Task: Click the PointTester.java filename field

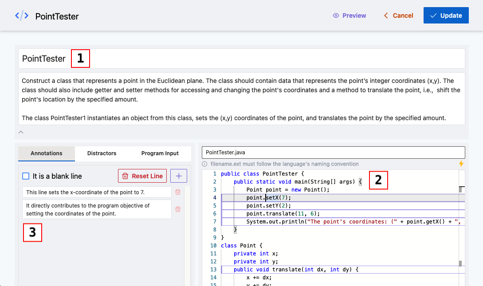Action: pyautogui.click(x=333, y=153)
